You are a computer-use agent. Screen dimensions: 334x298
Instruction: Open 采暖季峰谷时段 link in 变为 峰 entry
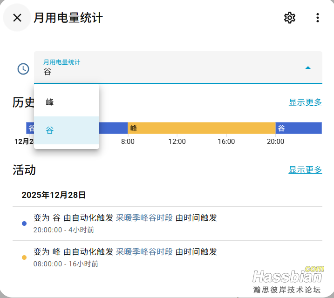coord(144,252)
